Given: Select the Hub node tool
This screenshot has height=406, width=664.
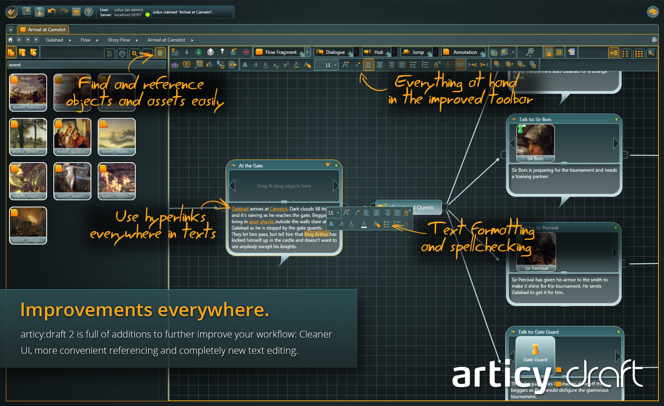Looking at the screenshot, I should pyautogui.click(x=378, y=52).
